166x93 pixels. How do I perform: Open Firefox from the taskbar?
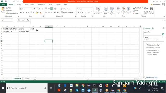tap(107, 86)
